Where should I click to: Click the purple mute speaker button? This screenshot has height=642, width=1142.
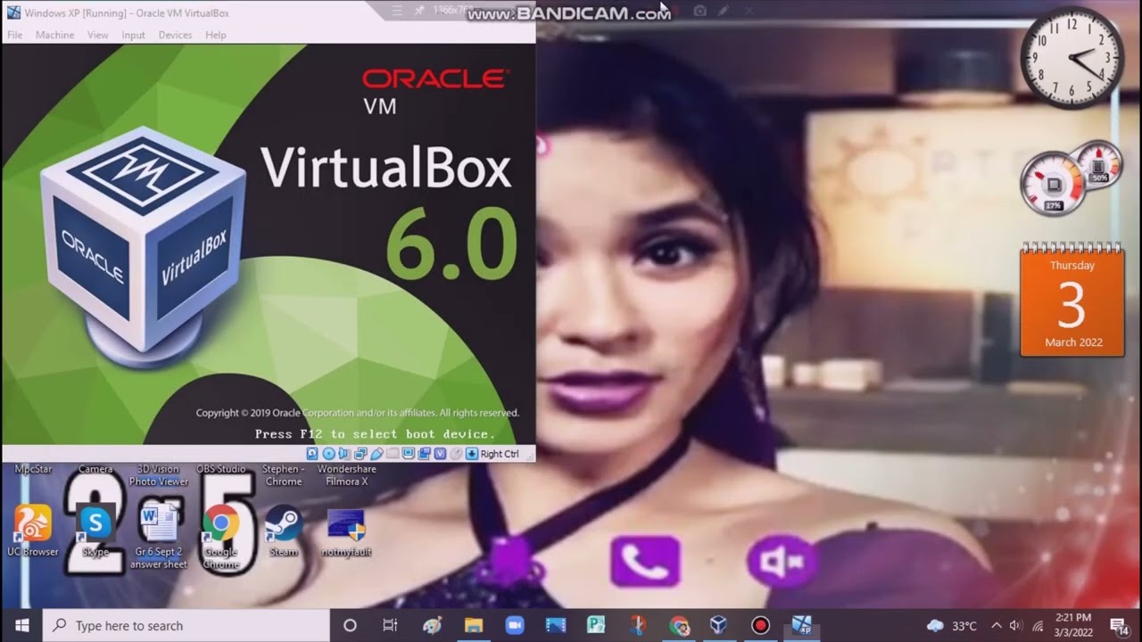[782, 561]
